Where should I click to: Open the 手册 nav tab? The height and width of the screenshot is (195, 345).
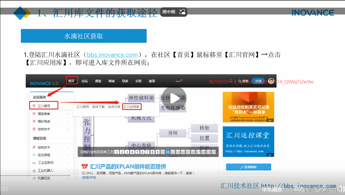coord(138,81)
